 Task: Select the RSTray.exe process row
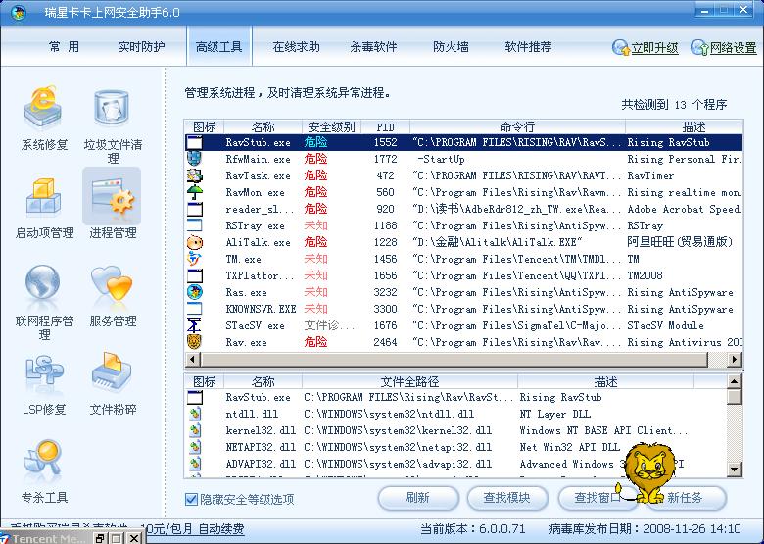[x=463, y=225]
